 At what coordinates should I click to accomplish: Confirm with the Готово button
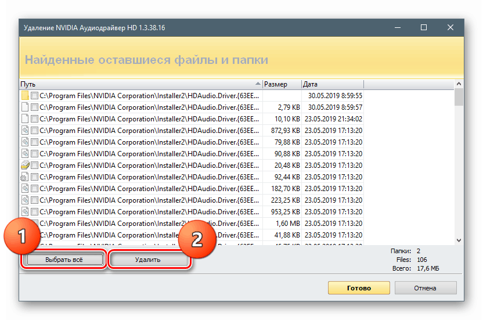pyautogui.click(x=359, y=288)
